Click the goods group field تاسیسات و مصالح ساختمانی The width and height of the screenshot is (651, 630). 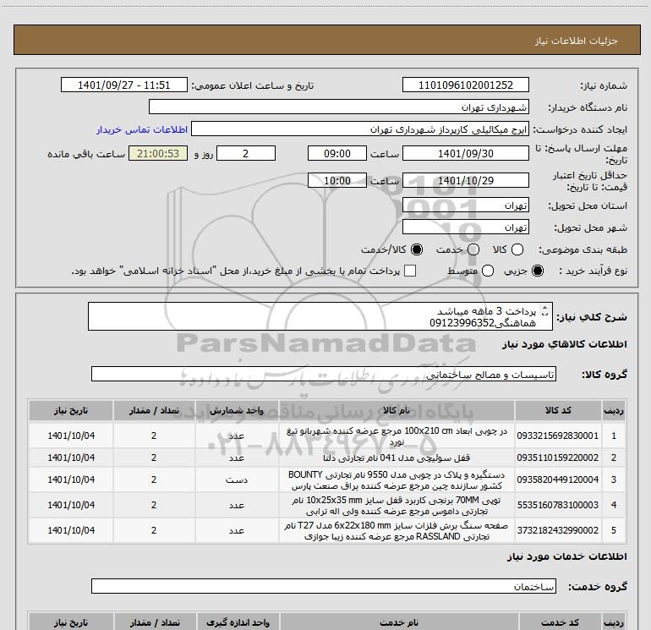tap(324, 374)
